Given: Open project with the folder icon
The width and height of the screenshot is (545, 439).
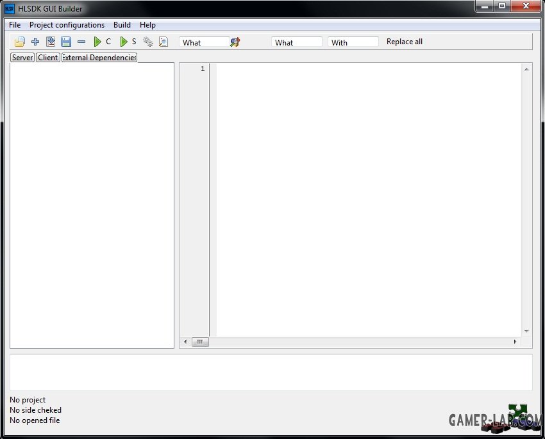Looking at the screenshot, I should pyautogui.click(x=19, y=42).
